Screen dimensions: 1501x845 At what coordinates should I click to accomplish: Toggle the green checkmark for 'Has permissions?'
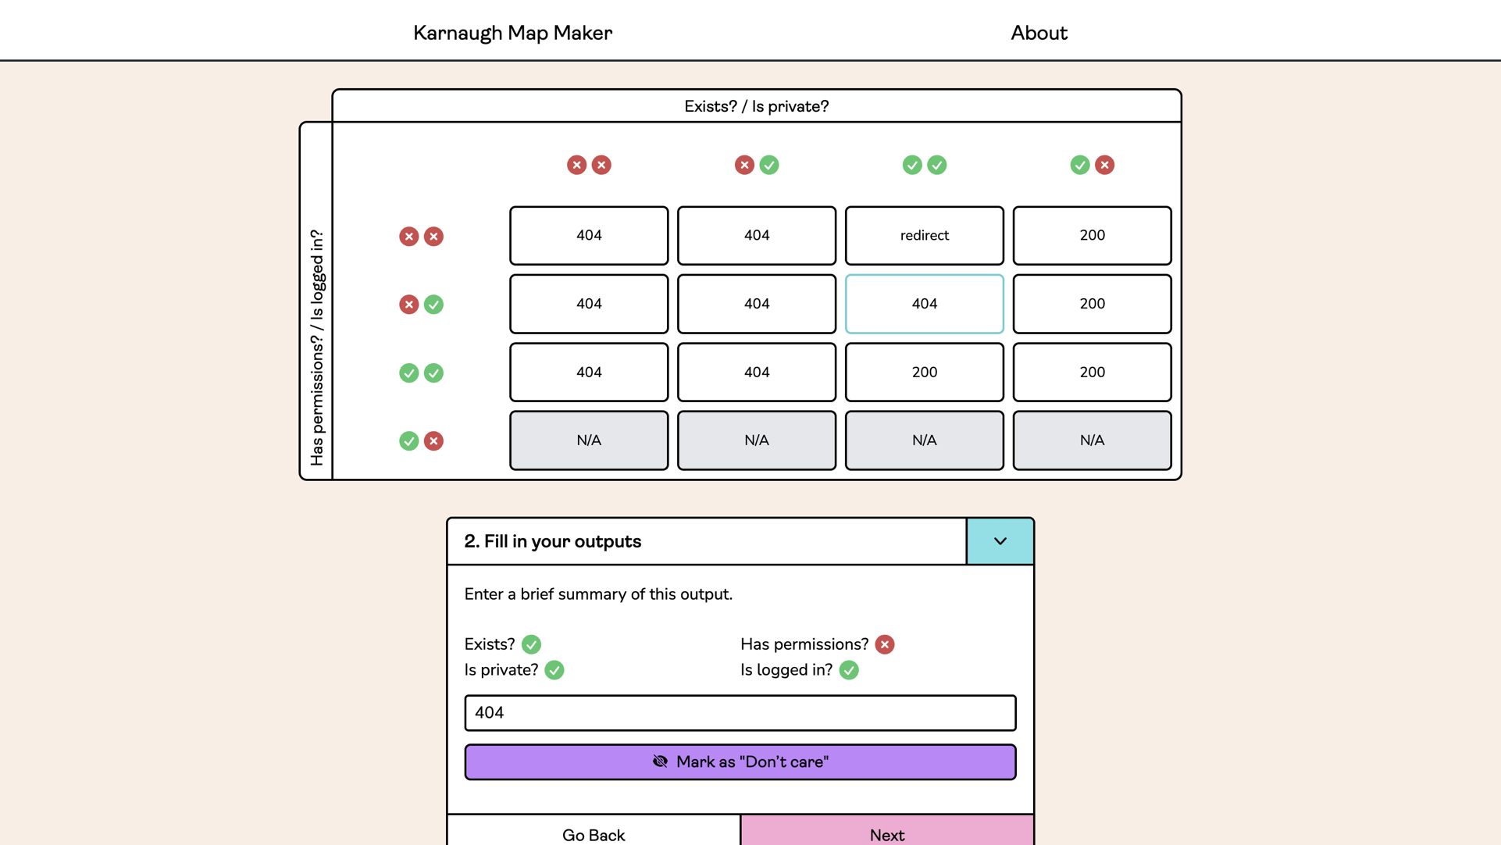(x=885, y=644)
